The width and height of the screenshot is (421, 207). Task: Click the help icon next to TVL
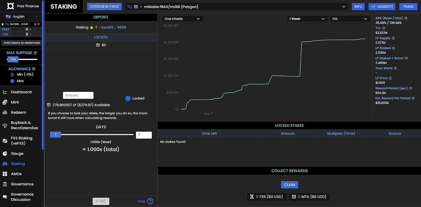pos(384,28)
